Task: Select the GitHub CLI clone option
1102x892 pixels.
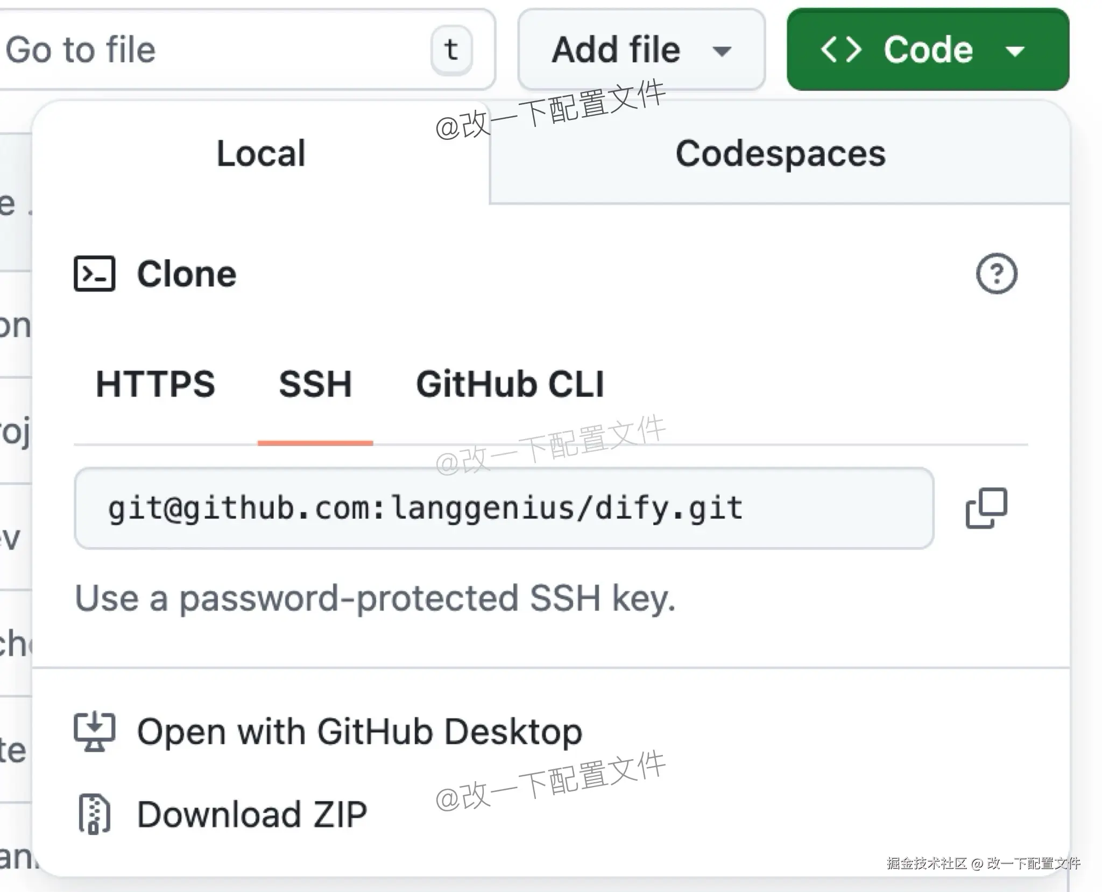Action: (510, 384)
